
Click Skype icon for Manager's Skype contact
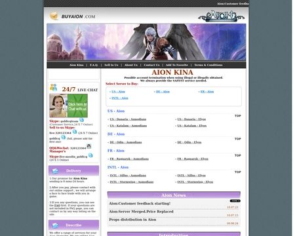(x=90, y=155)
